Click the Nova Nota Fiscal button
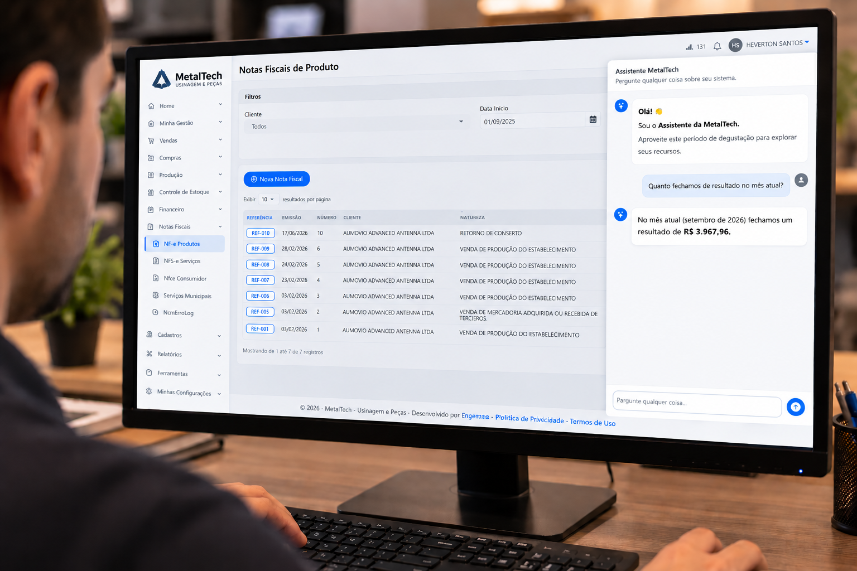The image size is (857, 571). tap(277, 179)
